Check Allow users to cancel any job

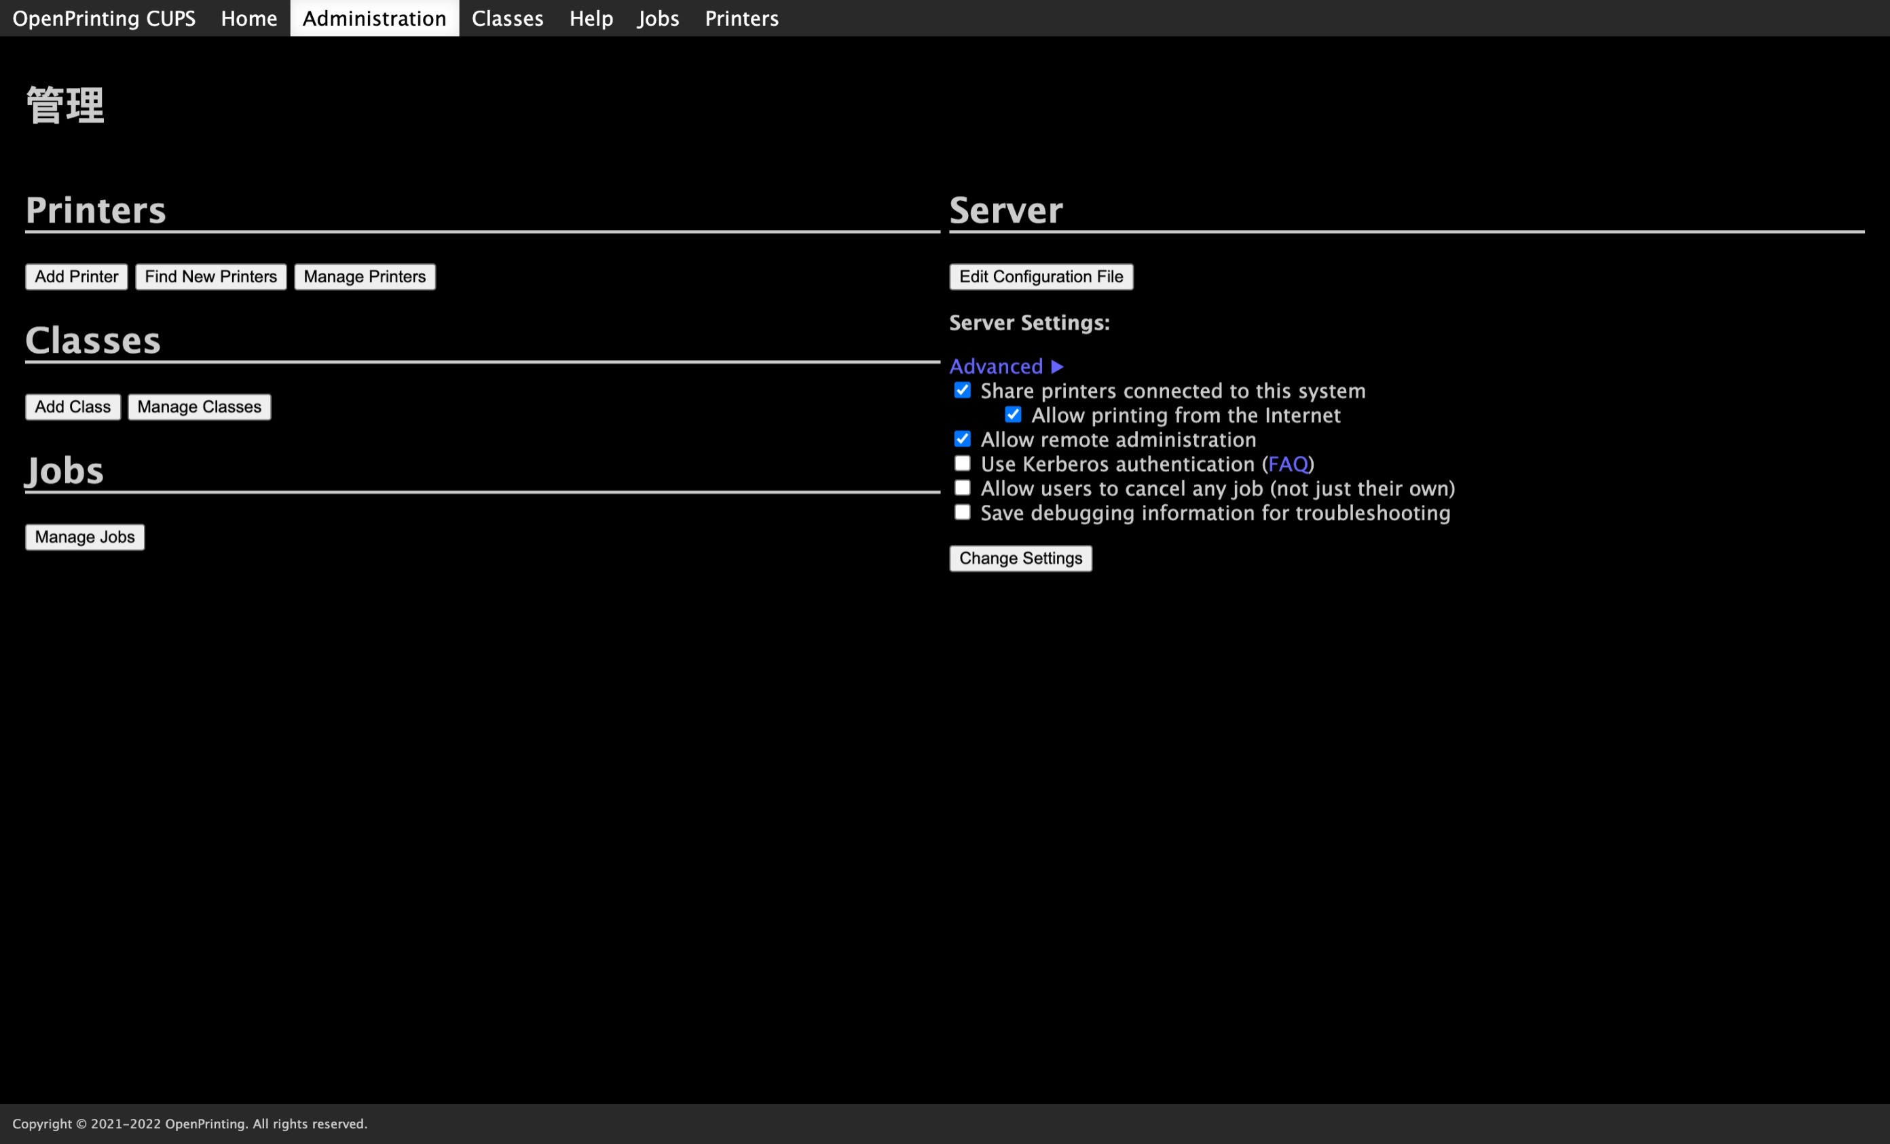pos(963,488)
